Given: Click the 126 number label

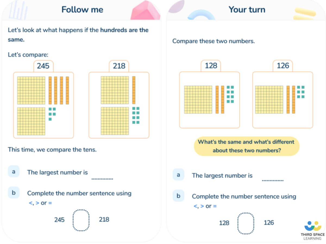Looking at the screenshot, I should coord(283,66).
